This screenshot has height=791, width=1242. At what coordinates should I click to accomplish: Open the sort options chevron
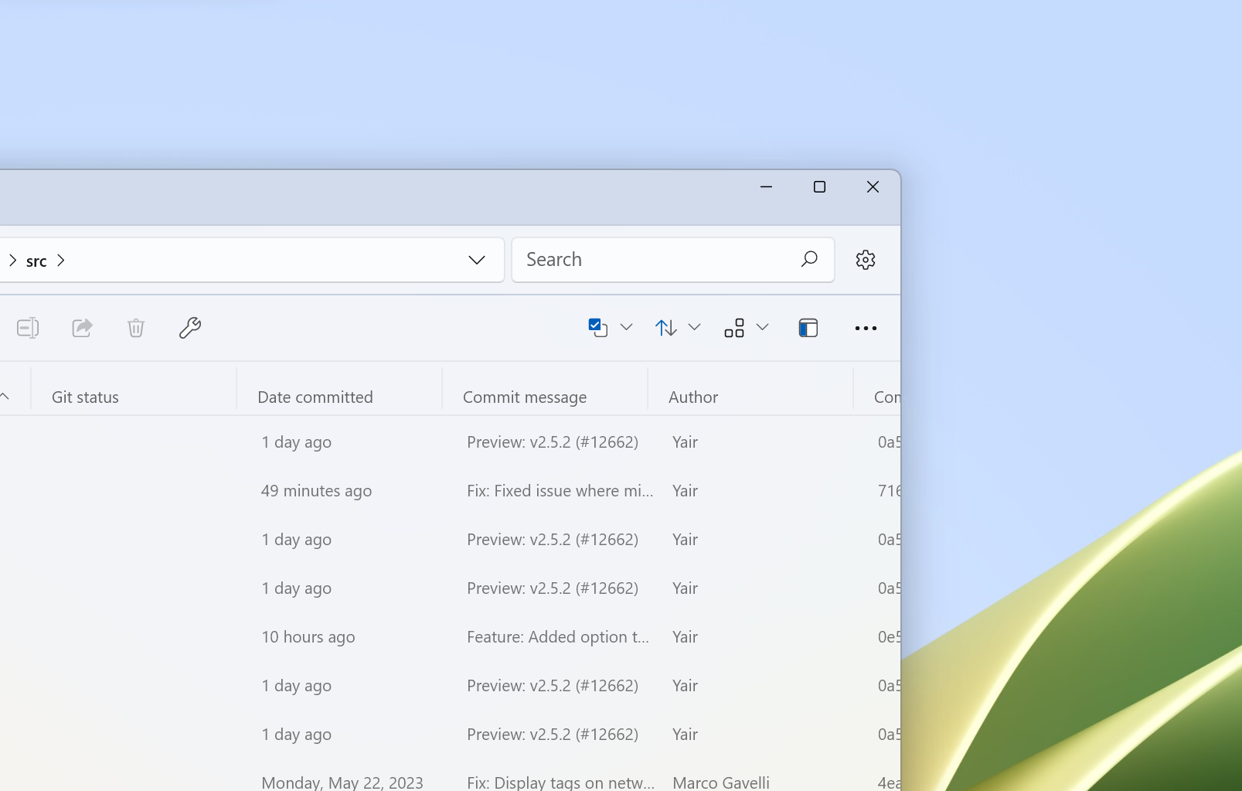695,328
